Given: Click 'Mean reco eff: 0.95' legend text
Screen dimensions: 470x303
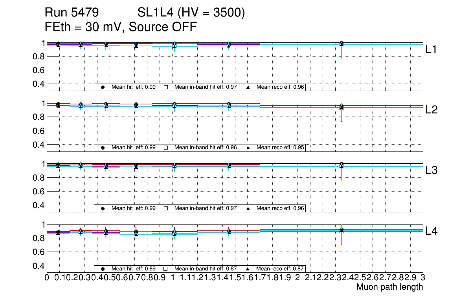Looking at the screenshot, I should click(280, 148).
